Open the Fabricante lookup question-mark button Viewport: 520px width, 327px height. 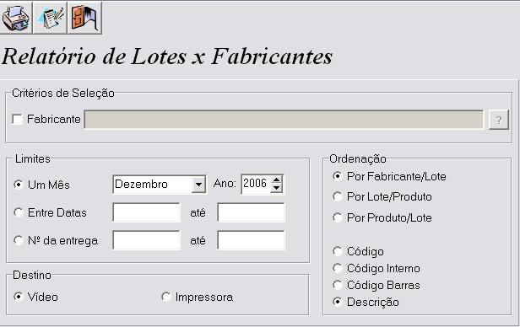[x=498, y=120]
